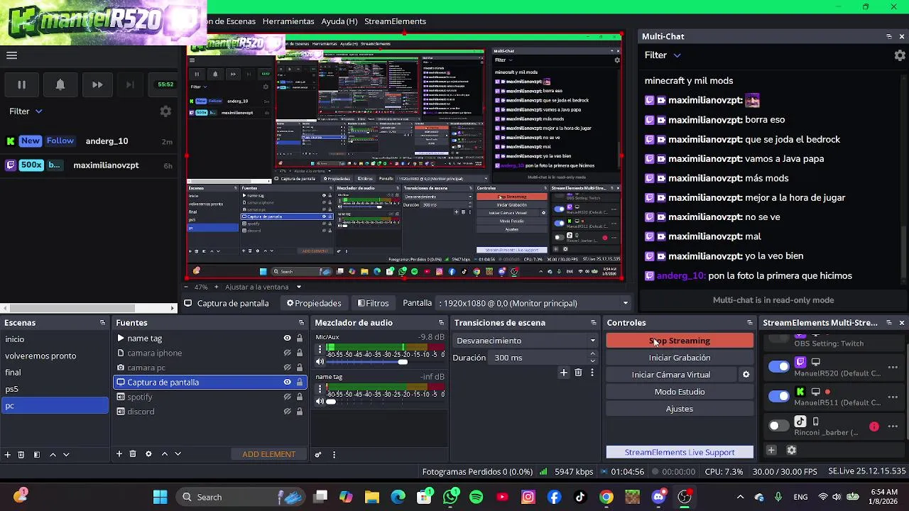
Task: Open Desvanecimiento transition dropdown
Action: (526, 341)
